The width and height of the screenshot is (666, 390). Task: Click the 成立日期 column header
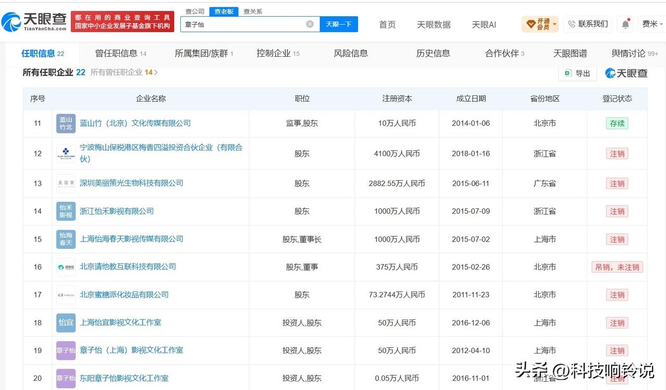pyautogui.click(x=471, y=98)
